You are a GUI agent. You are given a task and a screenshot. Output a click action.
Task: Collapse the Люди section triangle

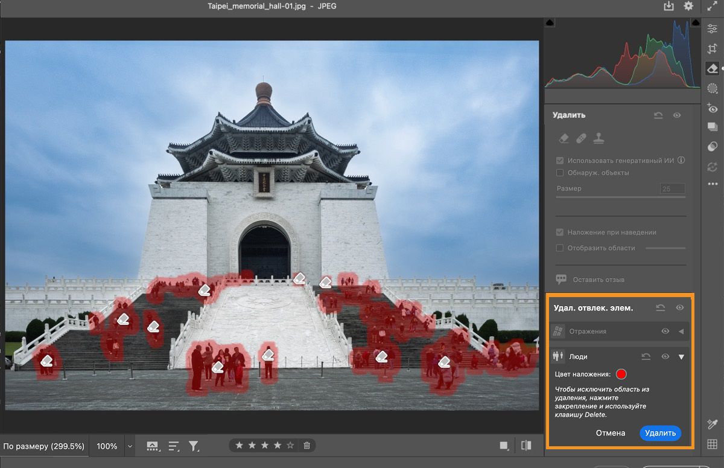pyautogui.click(x=681, y=357)
